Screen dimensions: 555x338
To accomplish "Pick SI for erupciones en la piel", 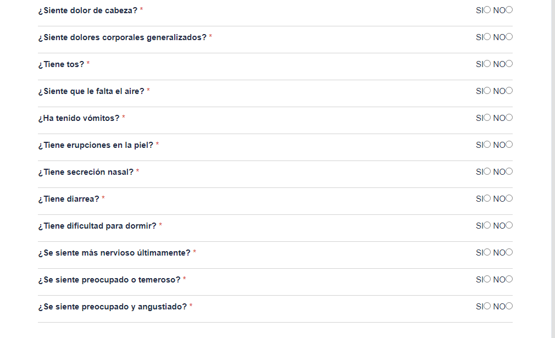I will (487, 145).
